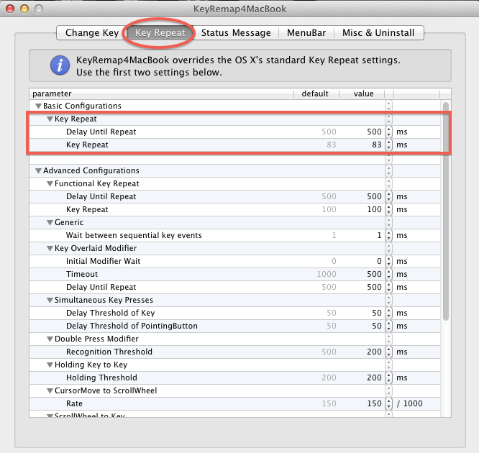Click stepper for Basic Key Repeat 83 ms

[x=388, y=145]
